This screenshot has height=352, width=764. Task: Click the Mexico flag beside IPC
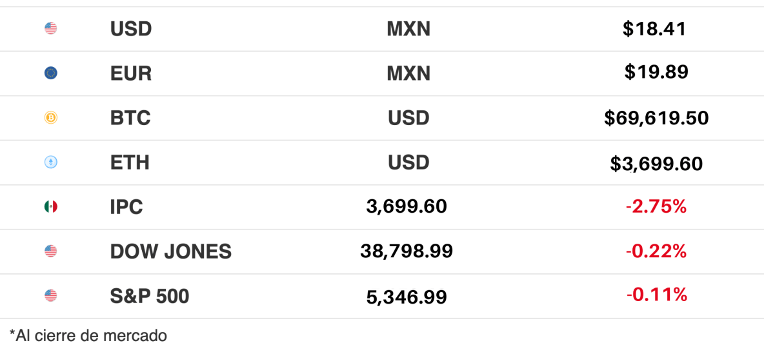pyautogui.click(x=51, y=207)
